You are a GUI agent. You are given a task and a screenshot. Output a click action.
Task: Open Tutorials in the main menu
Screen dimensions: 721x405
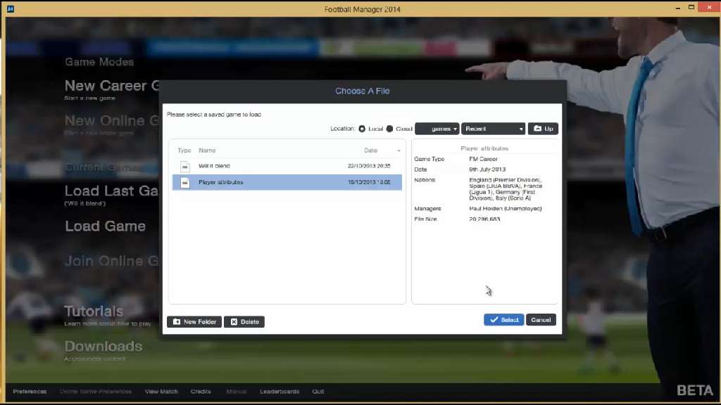pos(94,311)
